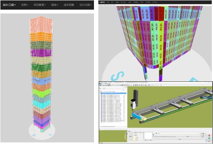The image size is (213, 144).
Task: Open the 设计/工程 dropdown menu
Action: (x=9, y=5)
